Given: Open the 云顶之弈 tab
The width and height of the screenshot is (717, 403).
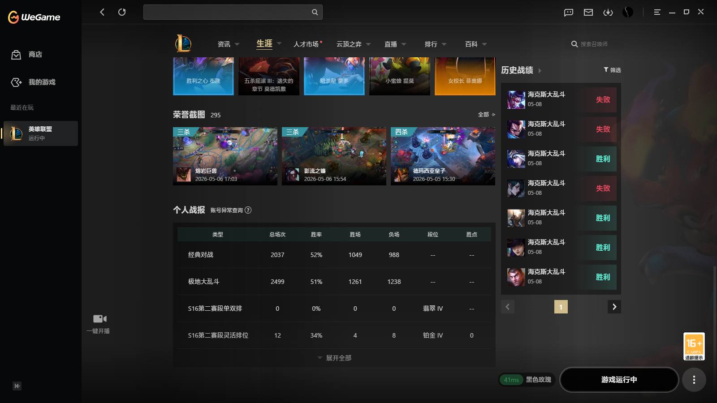Looking at the screenshot, I should (349, 44).
